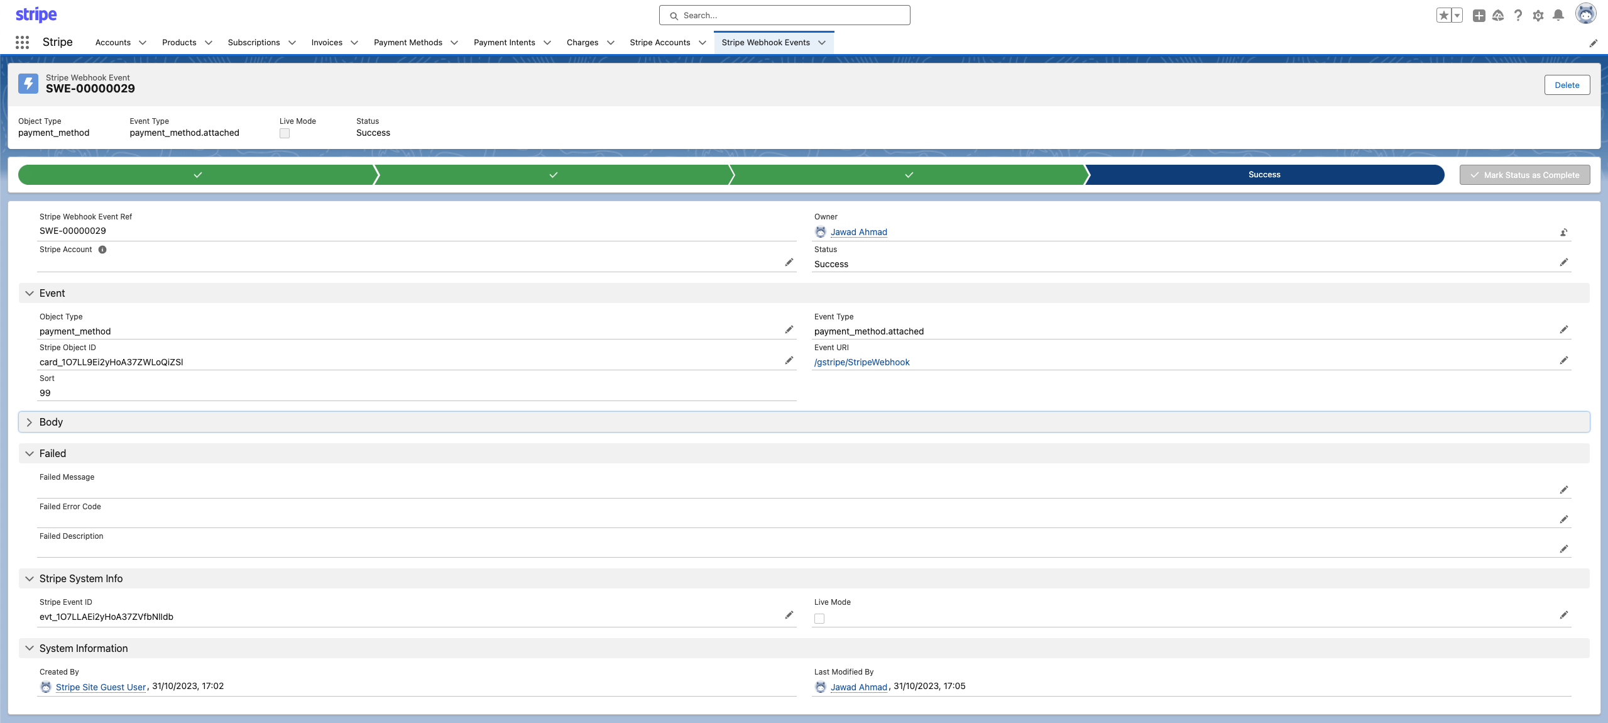Open the App Launcher grid icon
Screen dimensions: 1608x723
(x=22, y=42)
